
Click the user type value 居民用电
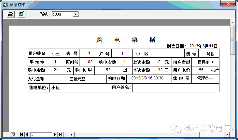click(x=205, y=62)
